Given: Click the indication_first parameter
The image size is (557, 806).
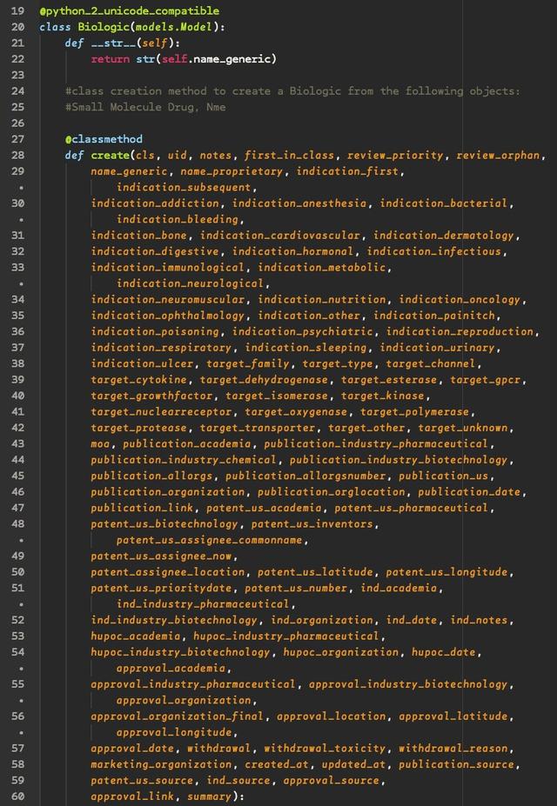Looking at the screenshot, I should [x=347, y=171].
